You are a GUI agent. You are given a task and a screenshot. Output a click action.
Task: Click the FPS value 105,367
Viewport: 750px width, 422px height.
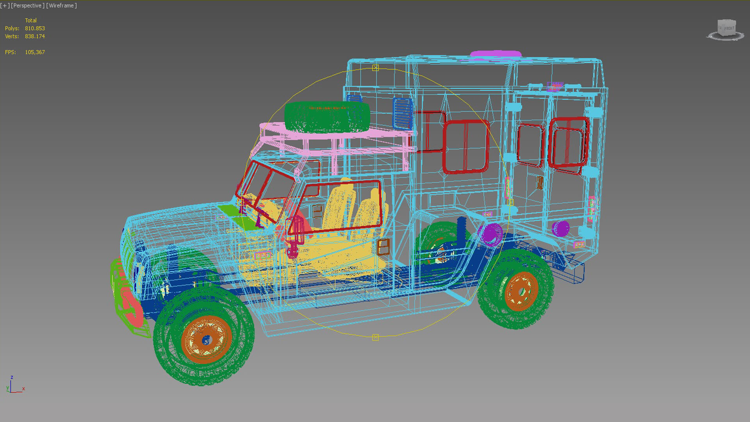coord(35,52)
